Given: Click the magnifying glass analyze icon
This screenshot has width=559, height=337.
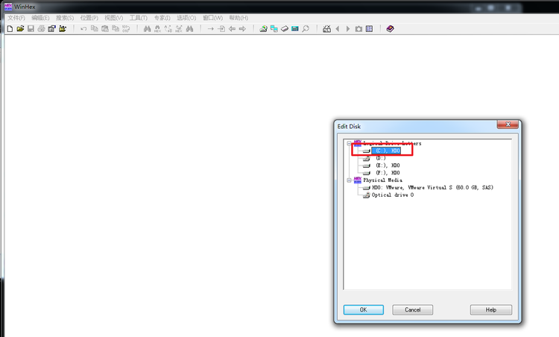Looking at the screenshot, I should [306, 29].
